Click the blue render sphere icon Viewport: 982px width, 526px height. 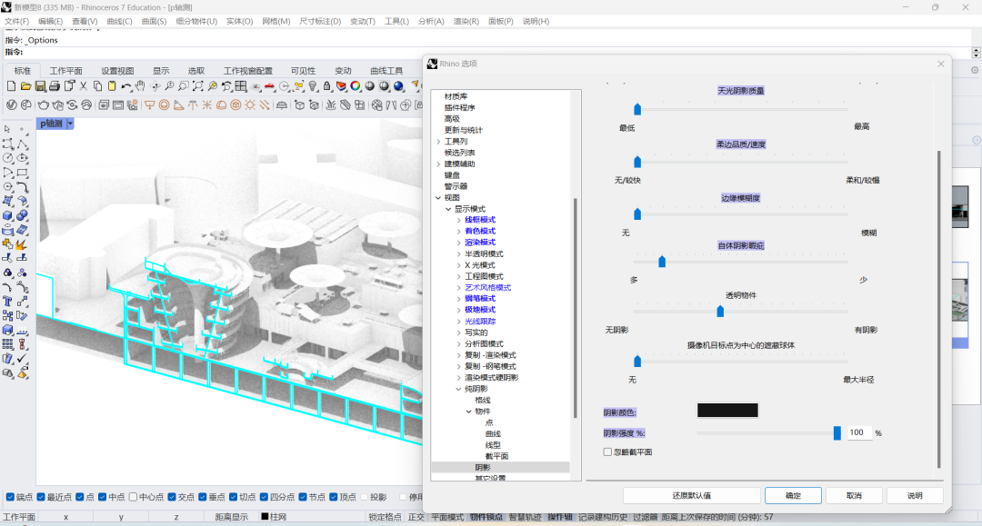pyautogui.click(x=397, y=85)
